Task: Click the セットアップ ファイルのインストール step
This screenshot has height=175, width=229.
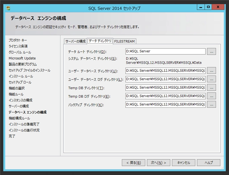Action: pos(30,70)
